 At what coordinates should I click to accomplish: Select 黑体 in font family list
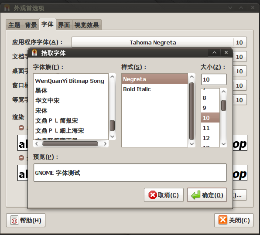click(71, 91)
